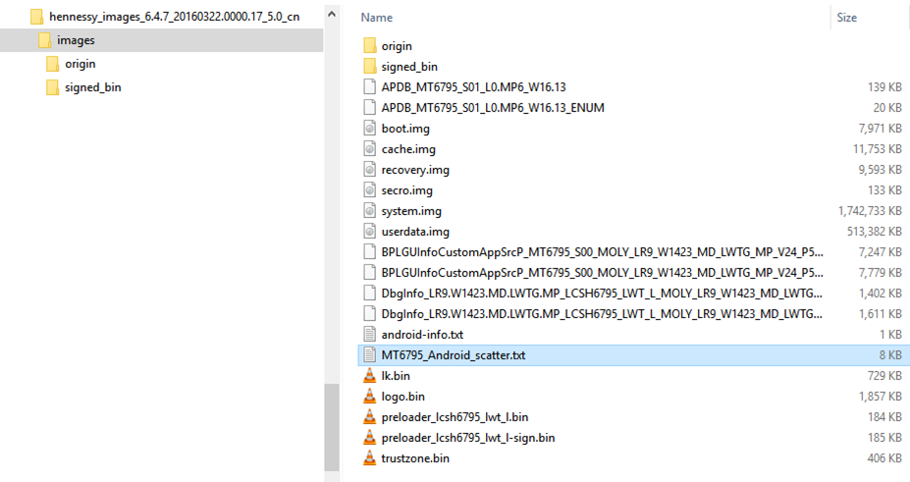Select the signed_bin folder name in file list
Viewport: 910px width, 482px height.
click(x=409, y=67)
